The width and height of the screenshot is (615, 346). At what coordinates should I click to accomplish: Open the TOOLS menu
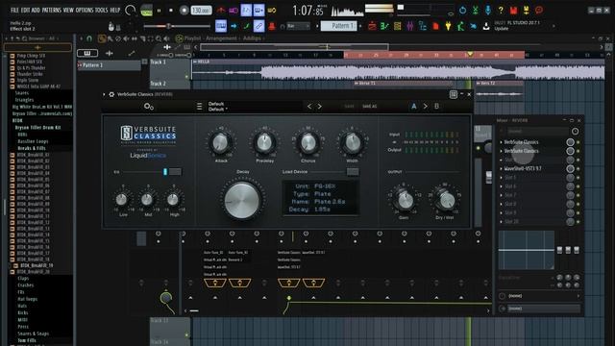101,10
